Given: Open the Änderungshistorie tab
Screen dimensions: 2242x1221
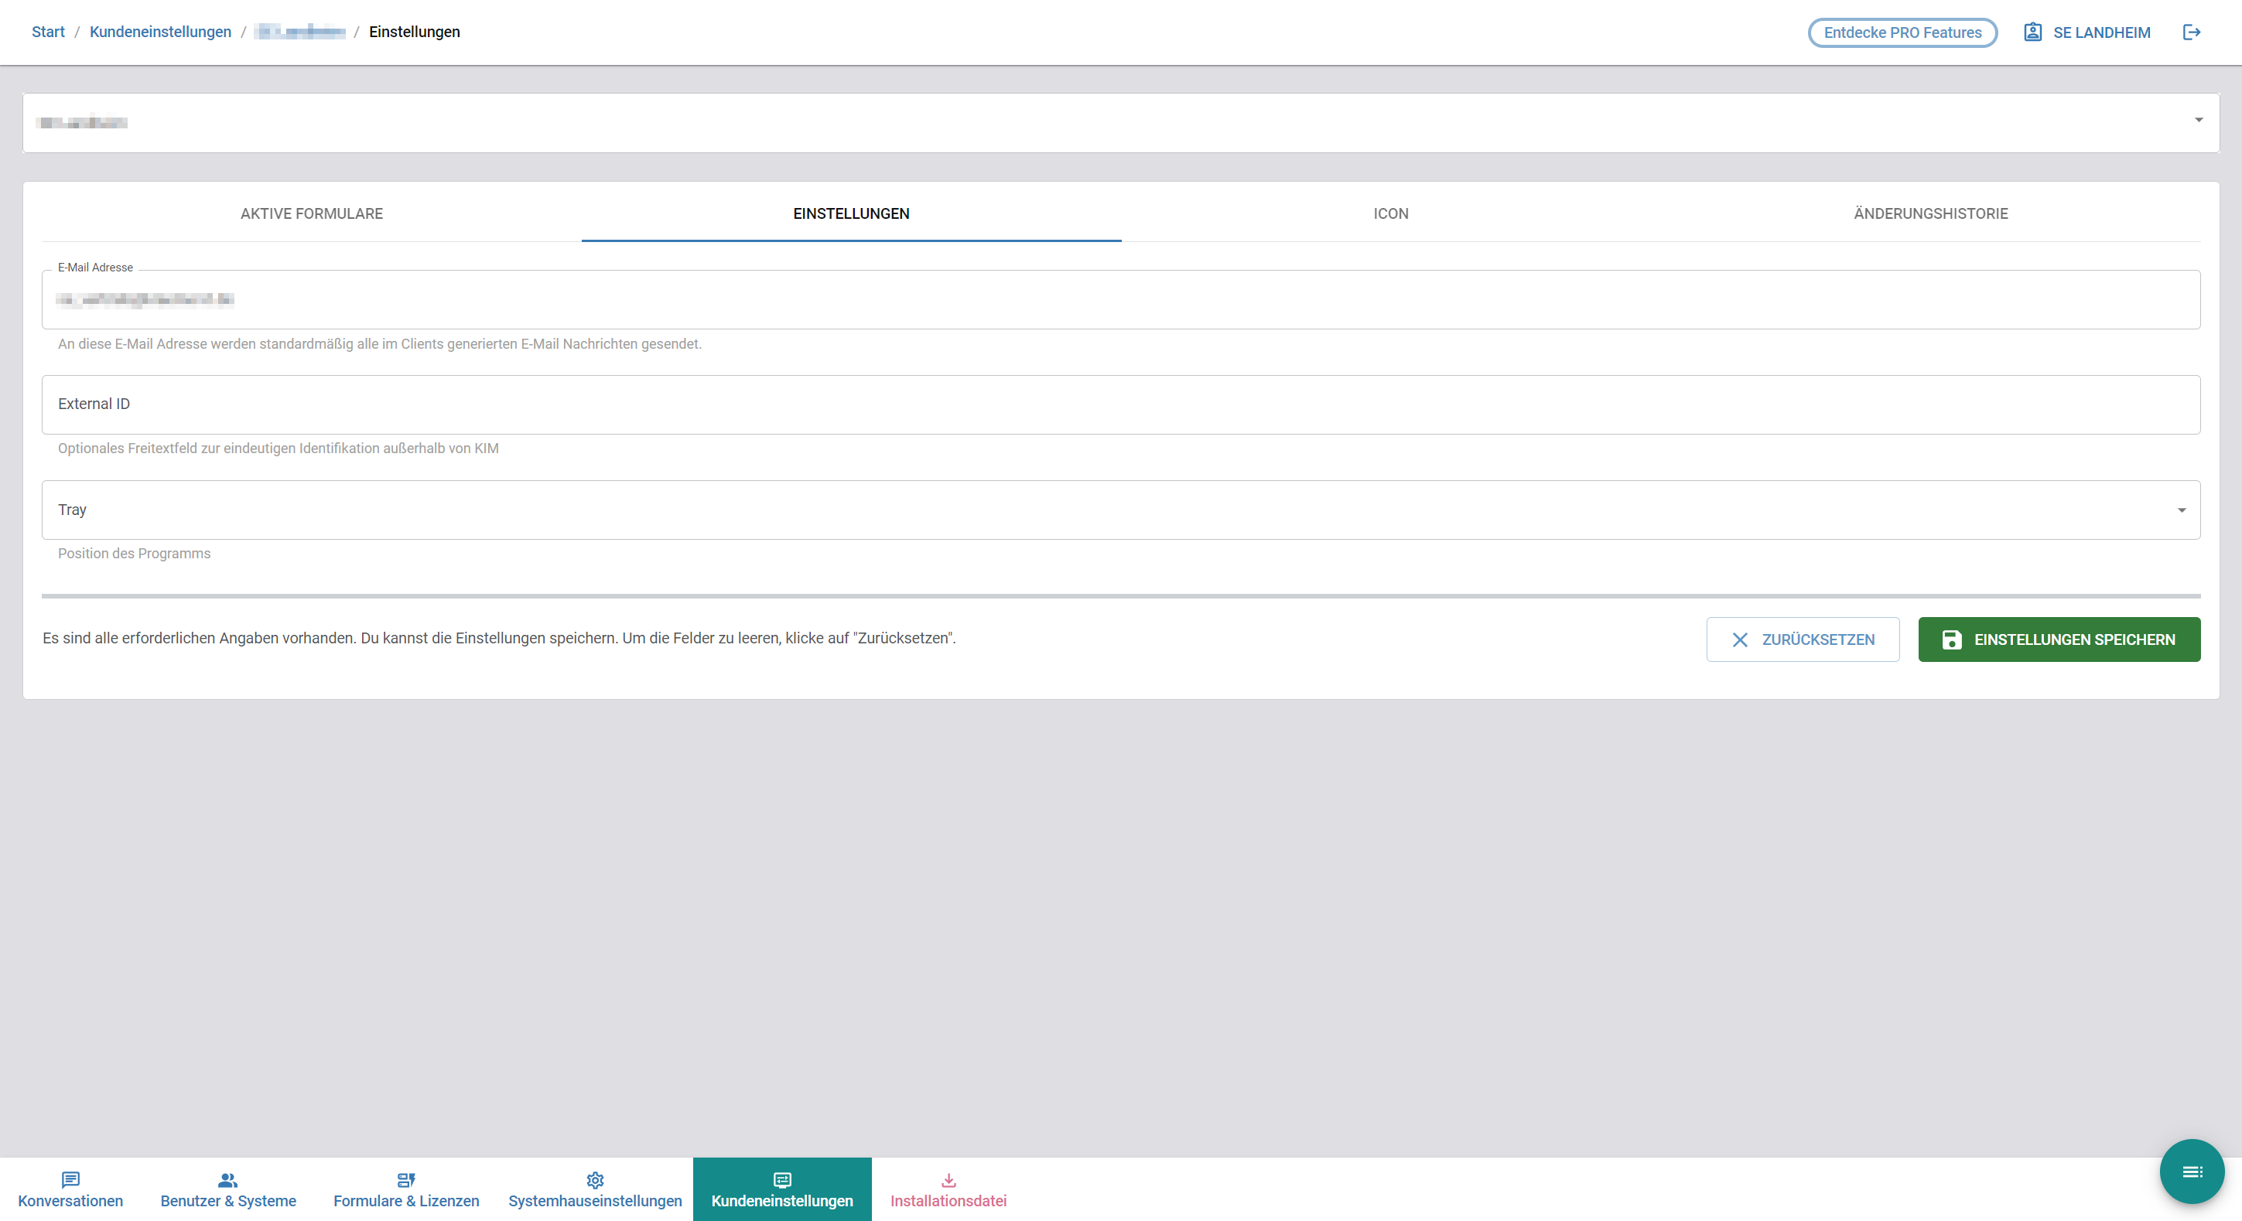Looking at the screenshot, I should click(x=1929, y=214).
